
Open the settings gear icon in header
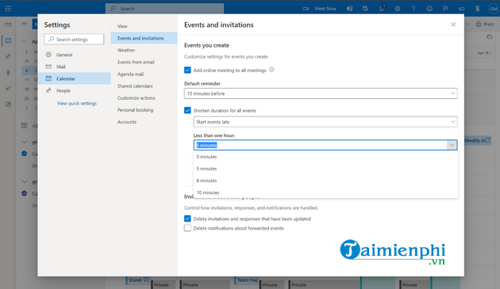[x=398, y=9]
